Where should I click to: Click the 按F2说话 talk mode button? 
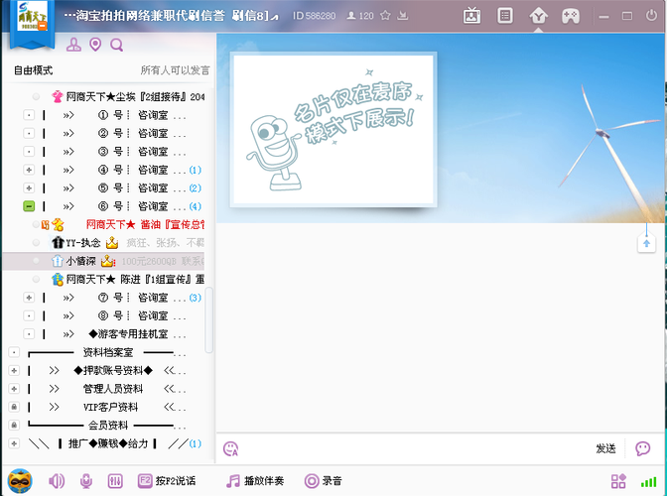tap(167, 481)
